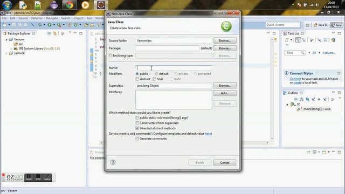Click the Open Perspective icon

click(x=308, y=25)
